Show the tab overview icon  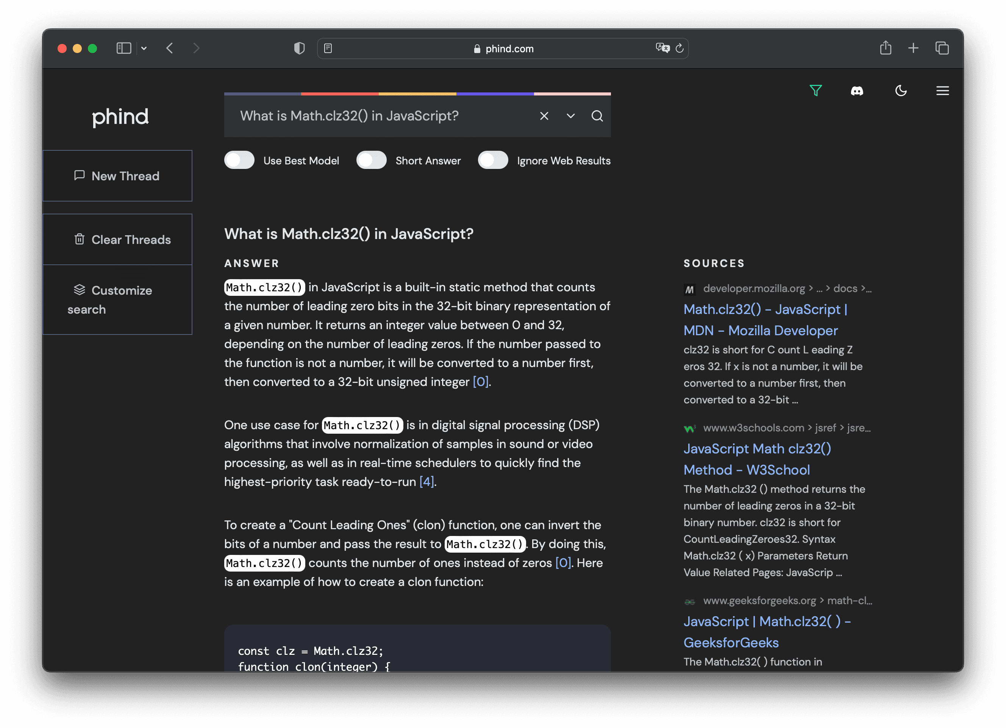click(x=942, y=48)
